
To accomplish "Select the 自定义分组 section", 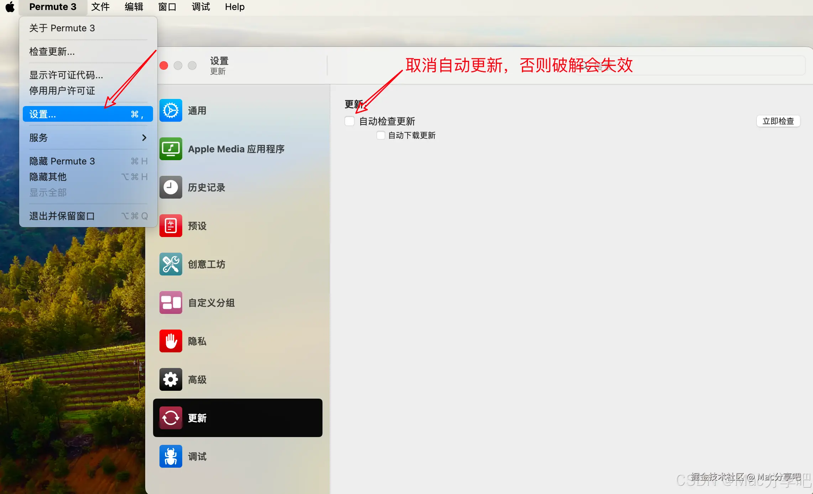I will [x=211, y=303].
